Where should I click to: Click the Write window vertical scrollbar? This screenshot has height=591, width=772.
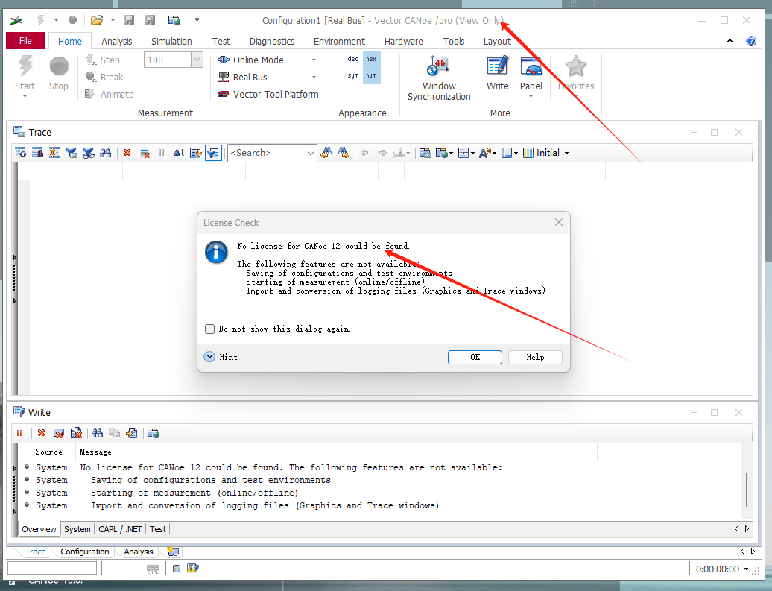pos(747,489)
